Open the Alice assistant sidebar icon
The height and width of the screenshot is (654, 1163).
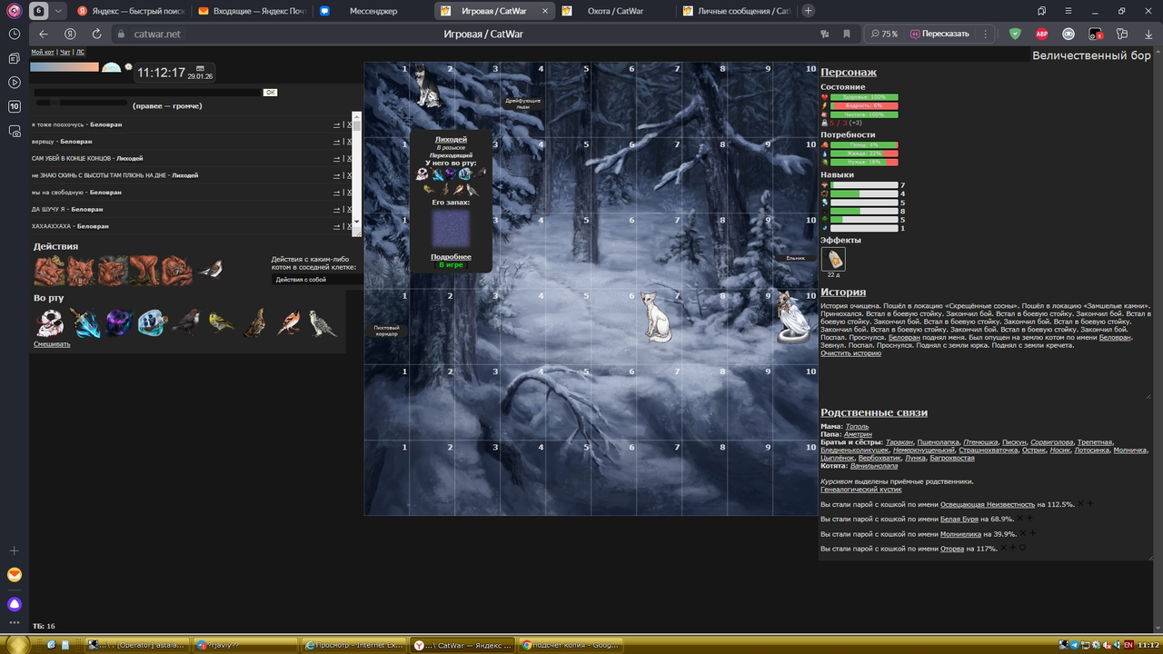click(15, 604)
